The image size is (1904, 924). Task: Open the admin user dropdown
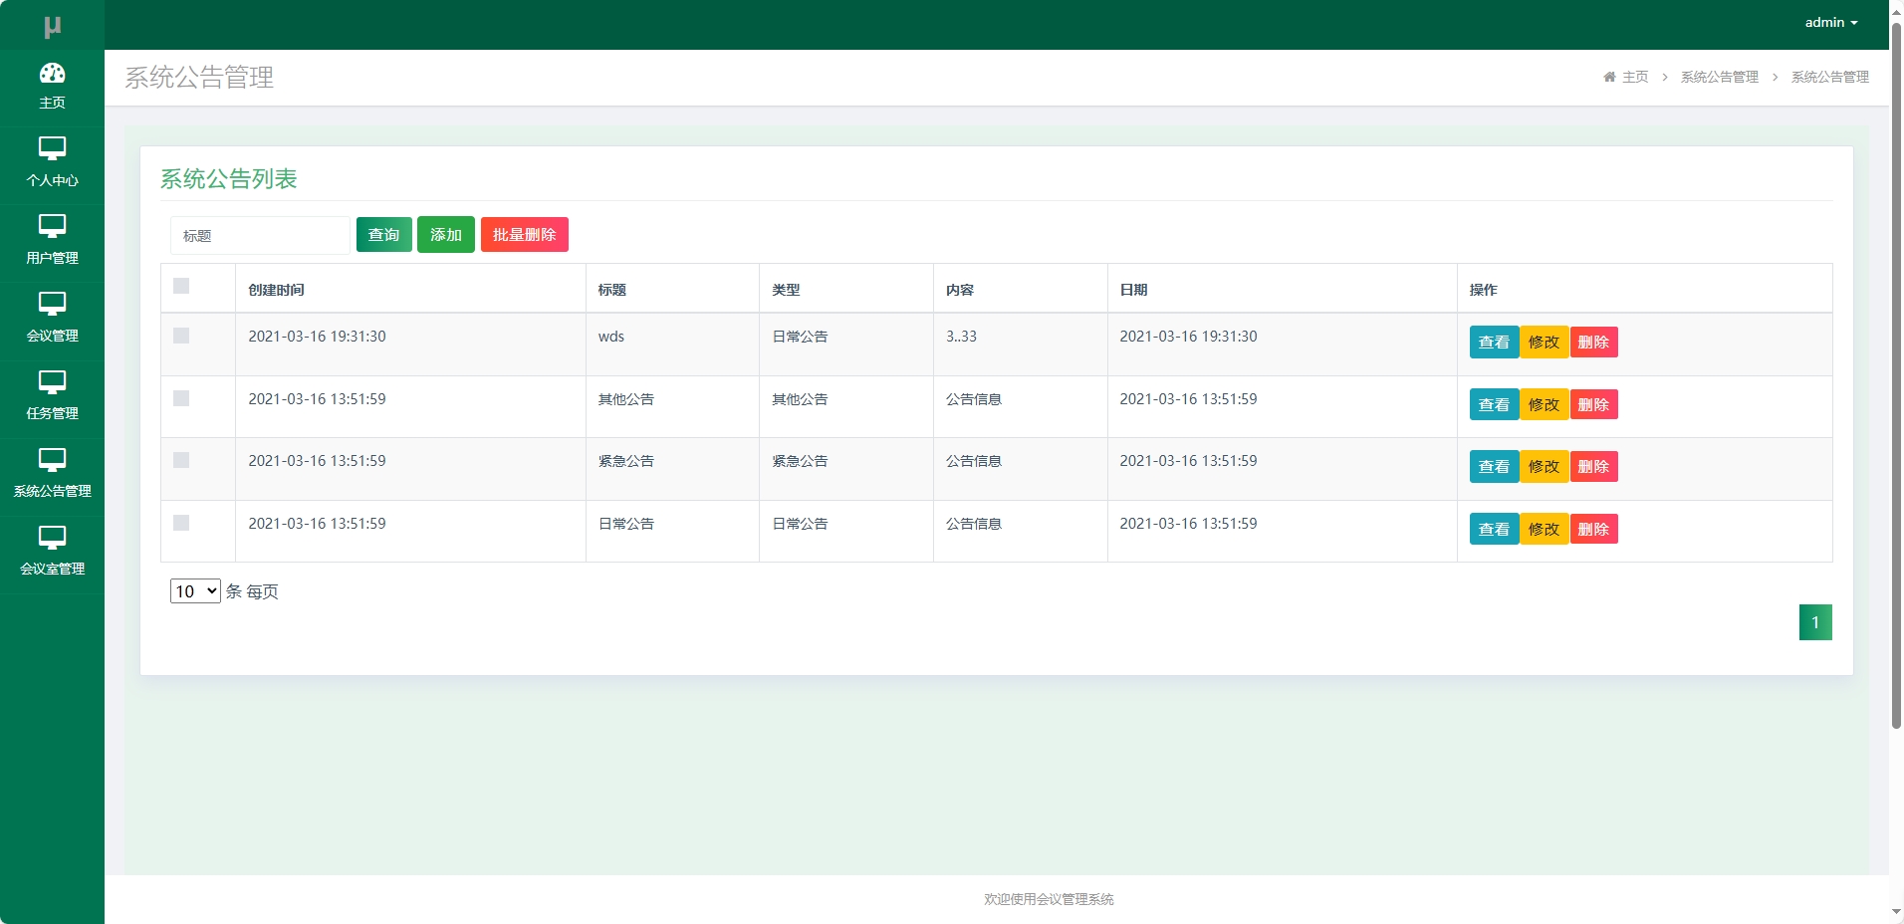[x=1830, y=23]
